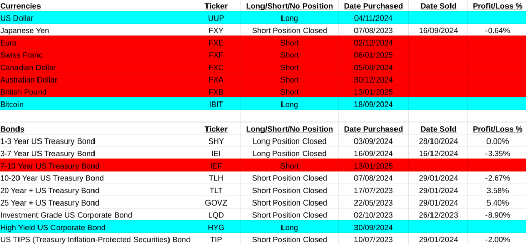Select the cyan Bitcoin cell

[x=12, y=104]
